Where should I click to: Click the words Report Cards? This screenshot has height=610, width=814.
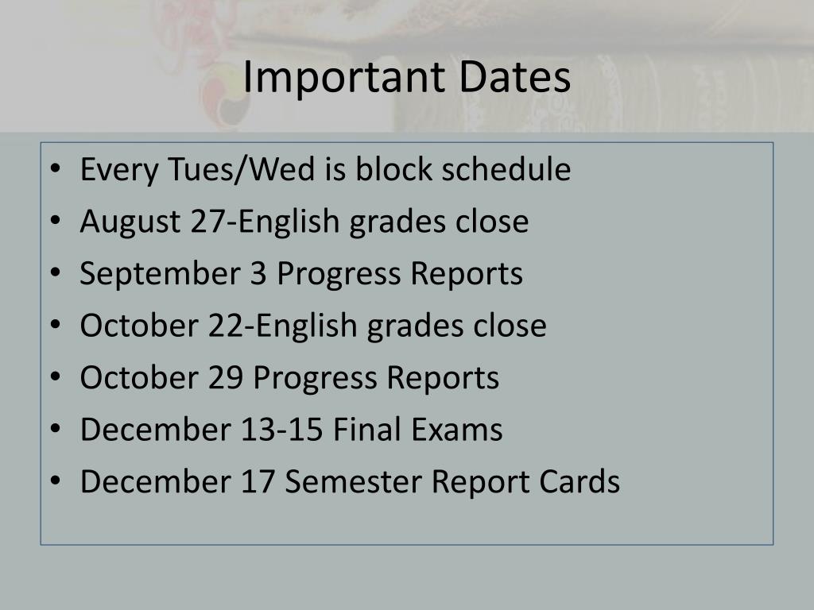pyautogui.click(x=526, y=481)
